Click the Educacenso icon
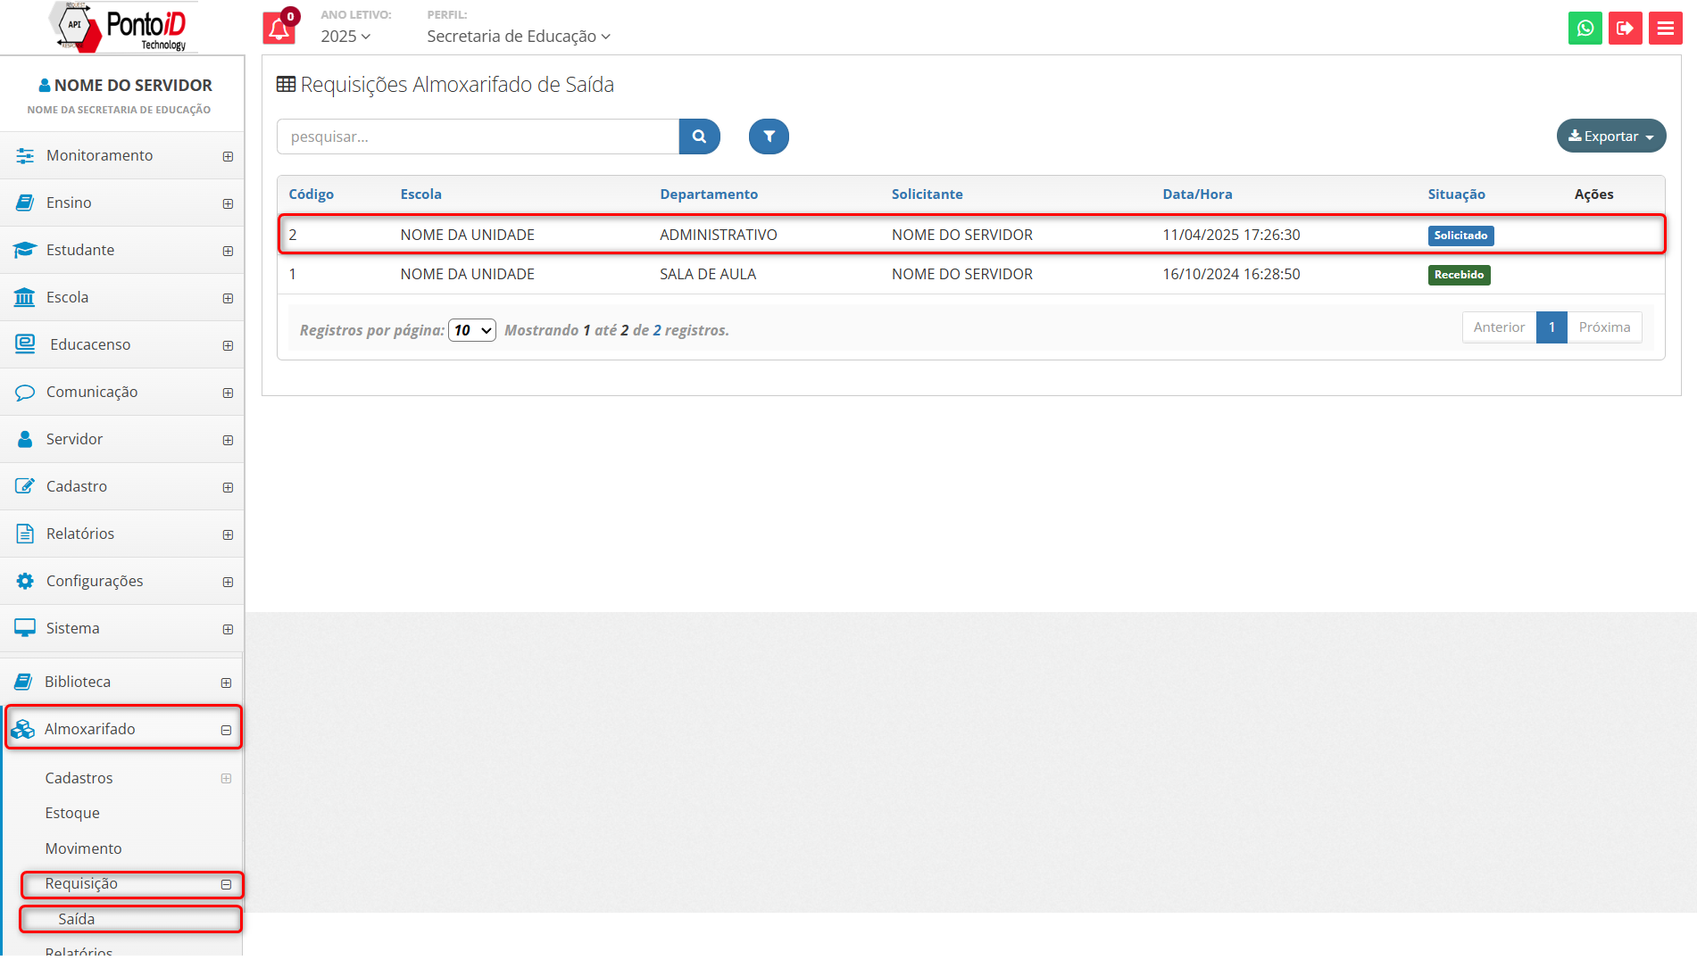Image resolution: width=1697 pixels, height=960 pixels. coord(25,344)
